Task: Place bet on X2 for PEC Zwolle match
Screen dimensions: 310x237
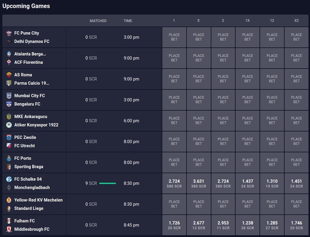Action: tap(296, 142)
